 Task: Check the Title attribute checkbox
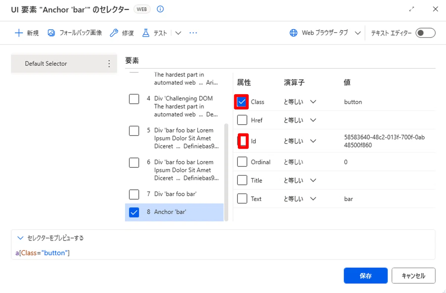click(242, 180)
